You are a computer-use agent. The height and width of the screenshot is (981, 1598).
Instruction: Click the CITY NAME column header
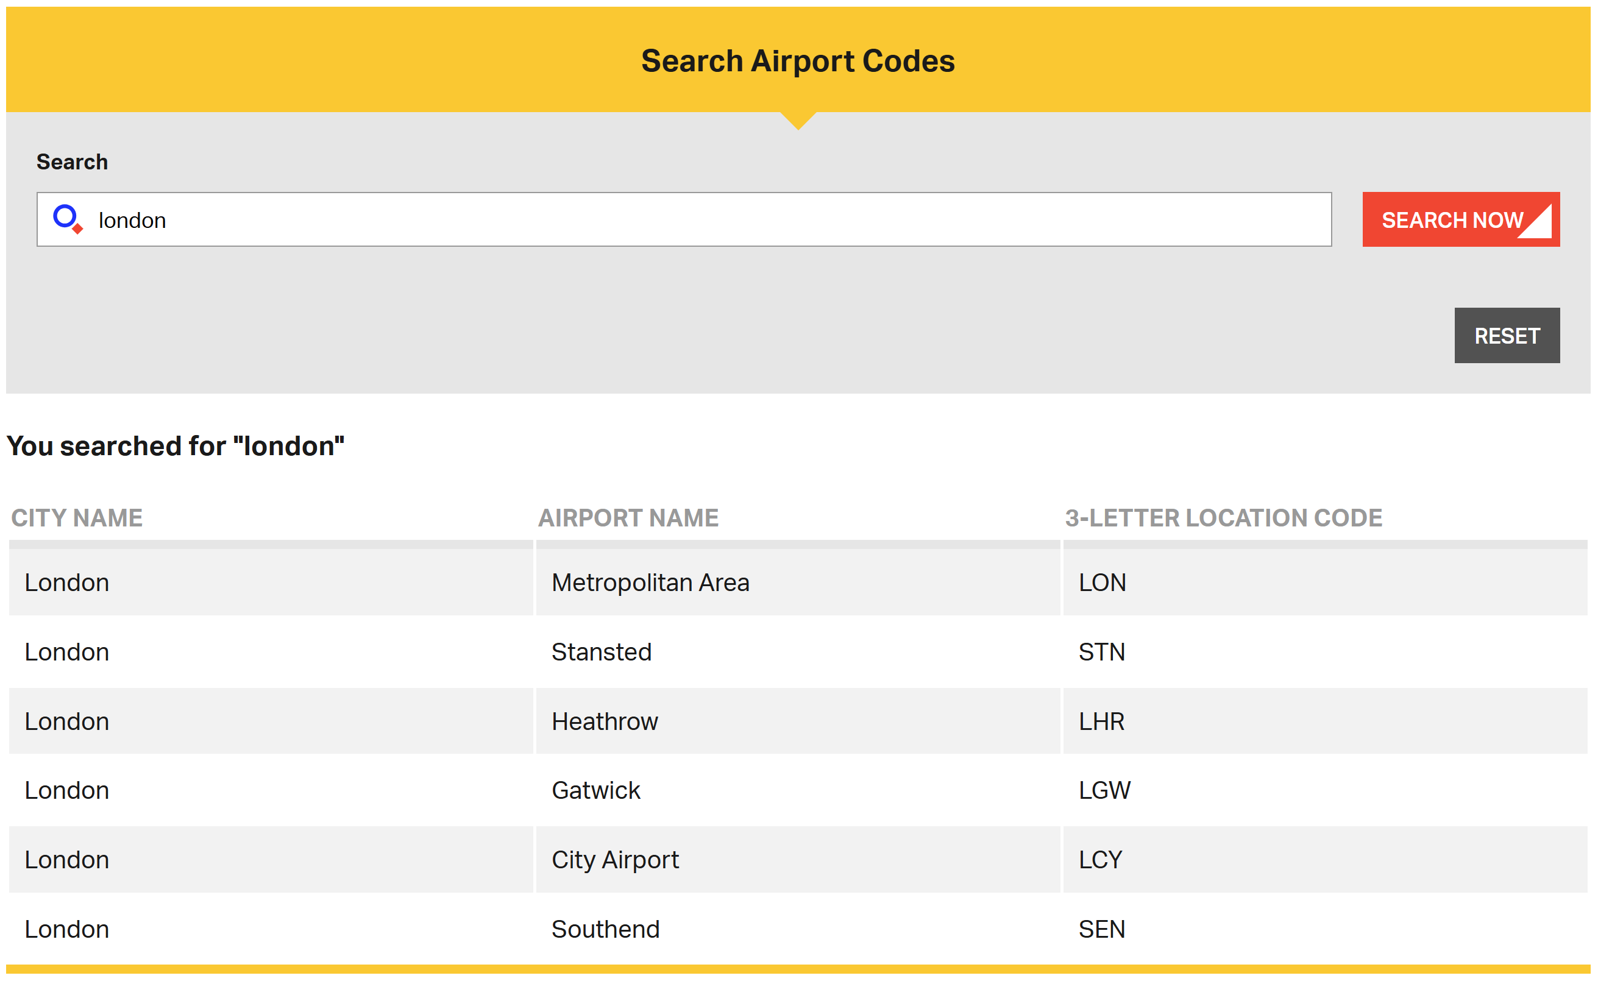click(77, 518)
